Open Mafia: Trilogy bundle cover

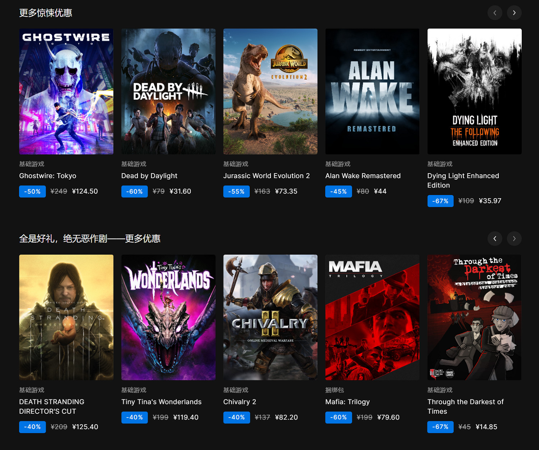pyautogui.click(x=372, y=317)
